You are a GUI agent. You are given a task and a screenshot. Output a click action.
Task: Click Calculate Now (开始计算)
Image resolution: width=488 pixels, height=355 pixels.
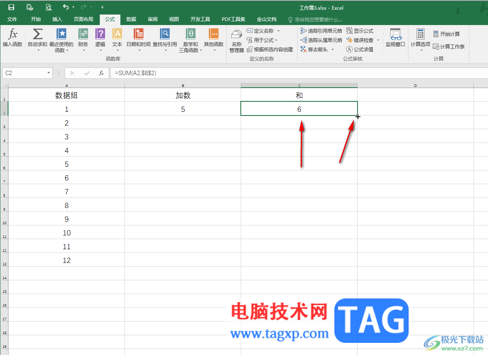point(446,34)
